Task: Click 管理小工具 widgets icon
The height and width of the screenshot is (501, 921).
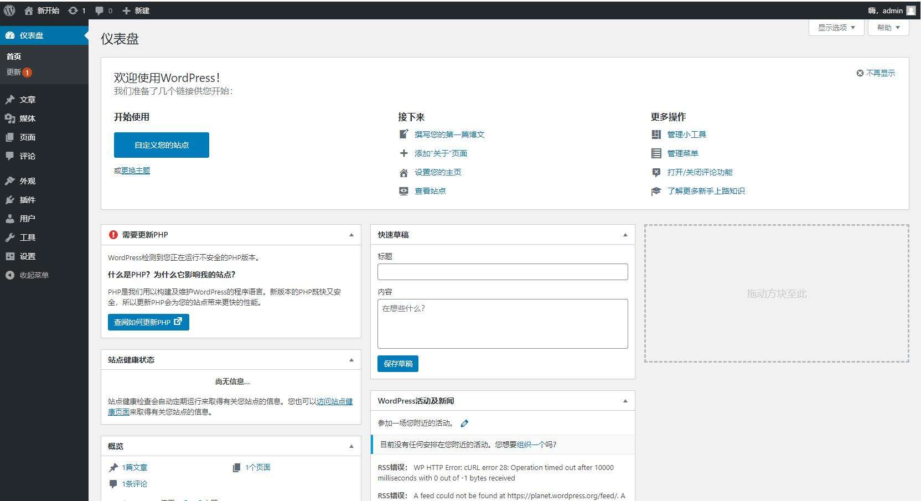Action: (656, 135)
